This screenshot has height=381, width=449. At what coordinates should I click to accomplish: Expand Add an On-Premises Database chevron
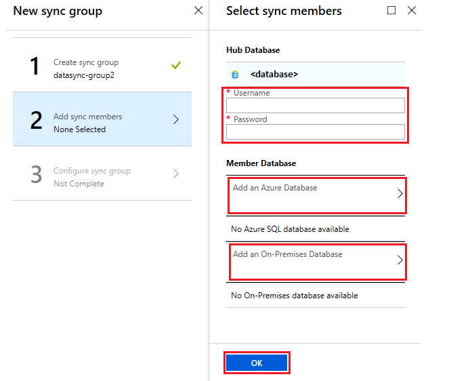click(x=400, y=260)
